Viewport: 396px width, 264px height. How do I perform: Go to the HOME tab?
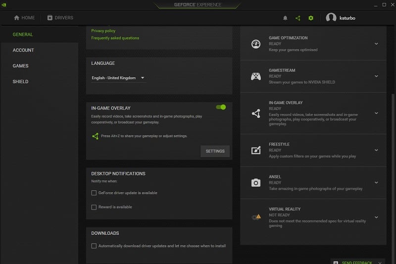(24, 18)
